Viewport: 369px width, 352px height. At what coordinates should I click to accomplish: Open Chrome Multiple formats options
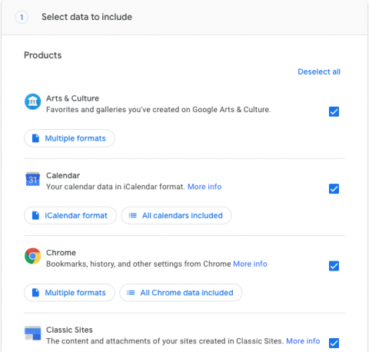69,293
